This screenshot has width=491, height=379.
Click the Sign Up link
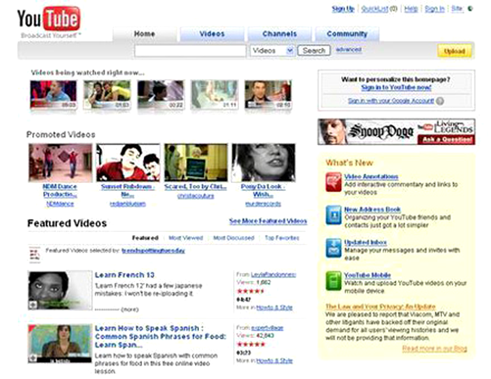coord(342,8)
